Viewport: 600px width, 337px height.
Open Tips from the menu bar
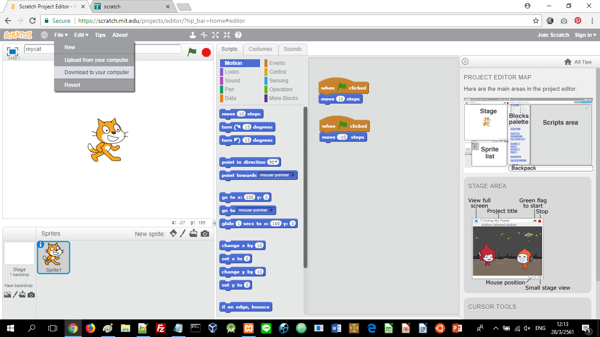pyautogui.click(x=100, y=35)
